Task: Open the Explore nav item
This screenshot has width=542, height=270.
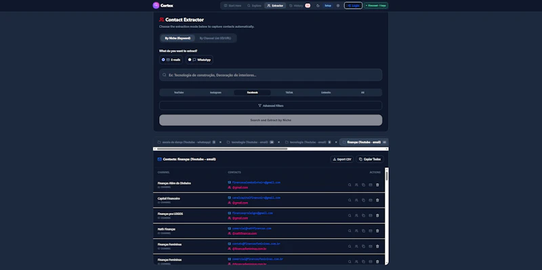Action: point(254,5)
